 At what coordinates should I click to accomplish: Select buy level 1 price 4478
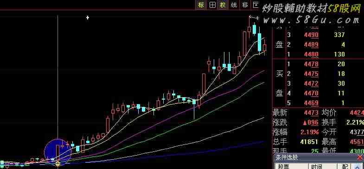[311, 64]
